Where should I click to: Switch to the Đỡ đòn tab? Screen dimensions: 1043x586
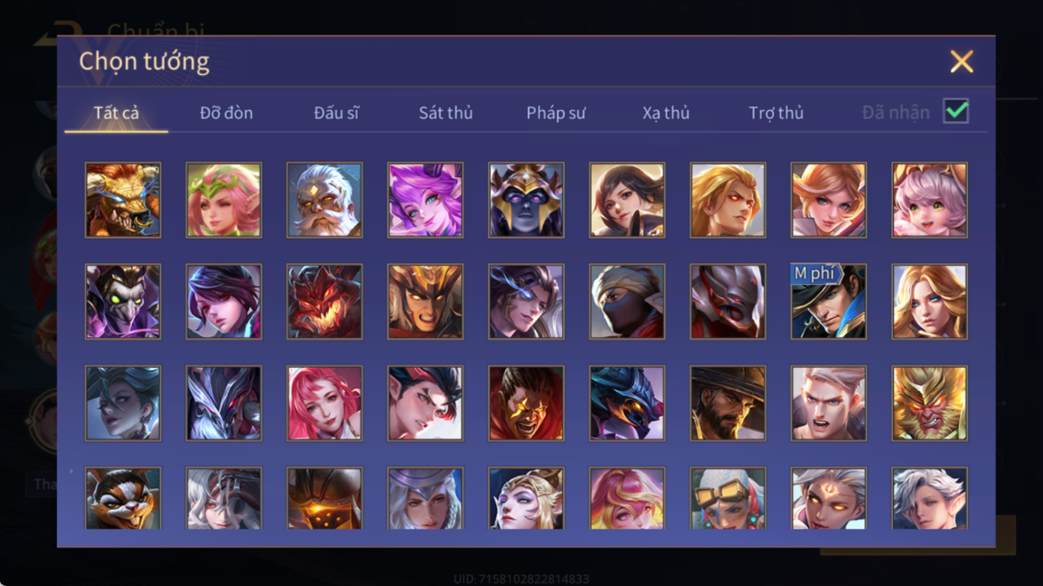point(226,113)
